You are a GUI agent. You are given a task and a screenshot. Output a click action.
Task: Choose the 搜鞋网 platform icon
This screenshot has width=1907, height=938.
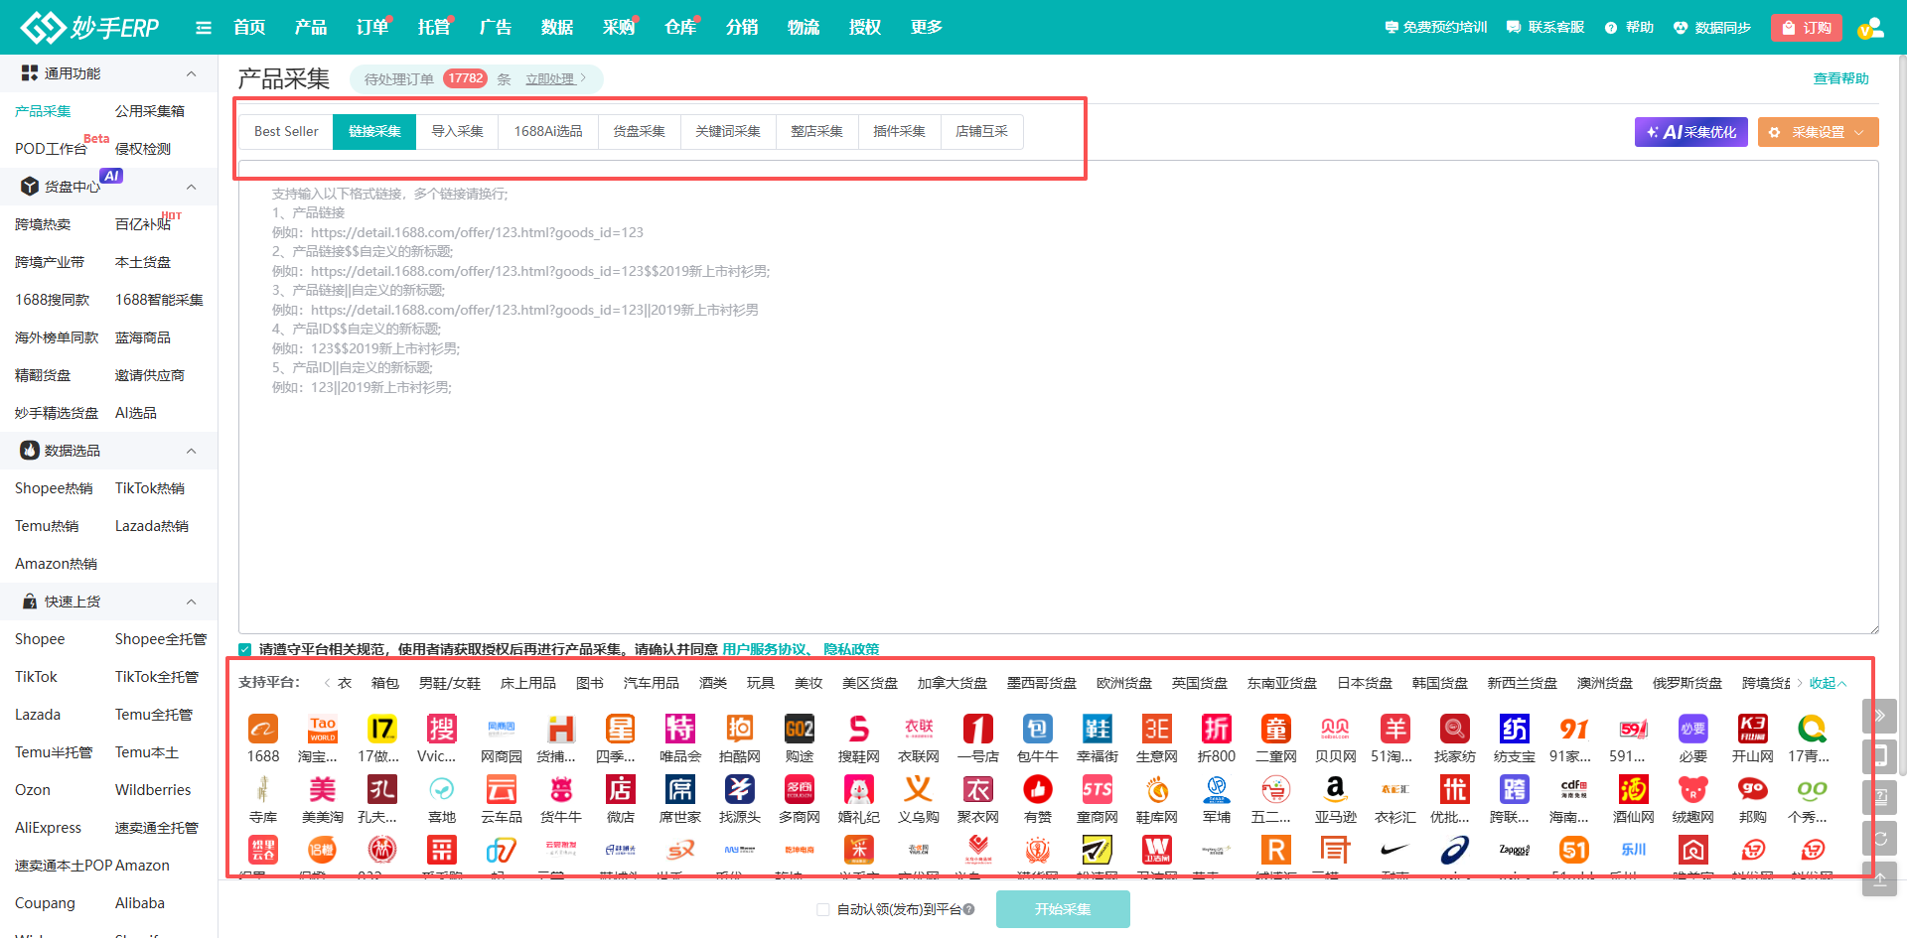(x=859, y=730)
